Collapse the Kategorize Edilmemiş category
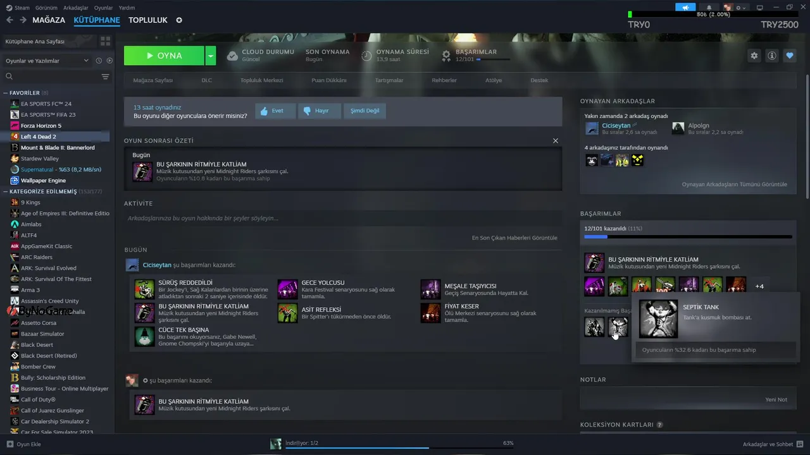This screenshot has width=810, height=455. pos(6,191)
